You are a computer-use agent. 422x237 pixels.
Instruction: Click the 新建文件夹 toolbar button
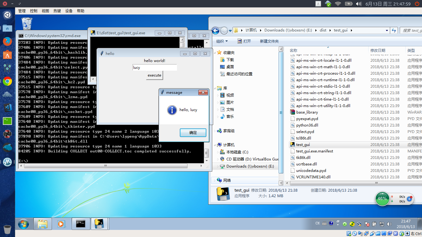click(269, 41)
